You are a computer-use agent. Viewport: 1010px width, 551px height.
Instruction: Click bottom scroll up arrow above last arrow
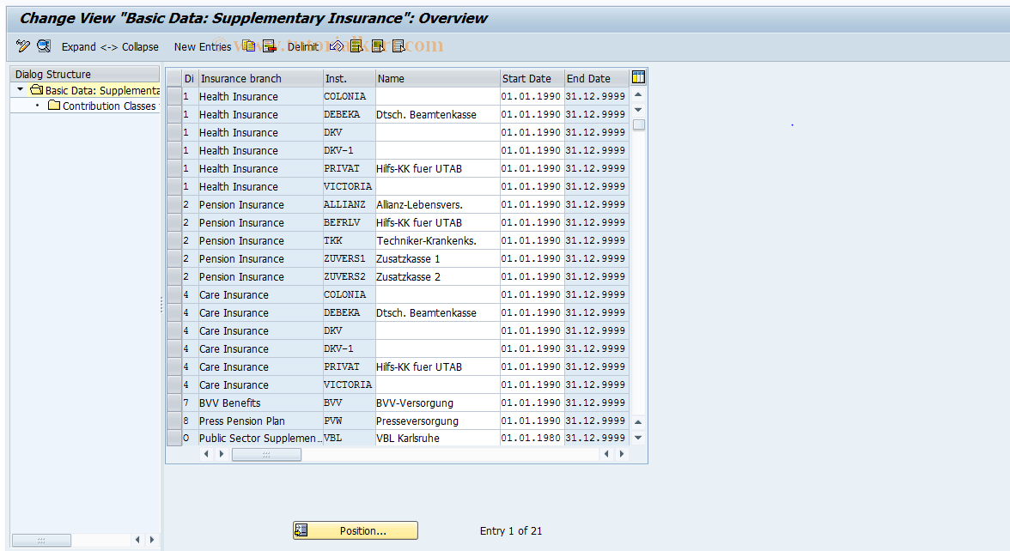(x=638, y=422)
